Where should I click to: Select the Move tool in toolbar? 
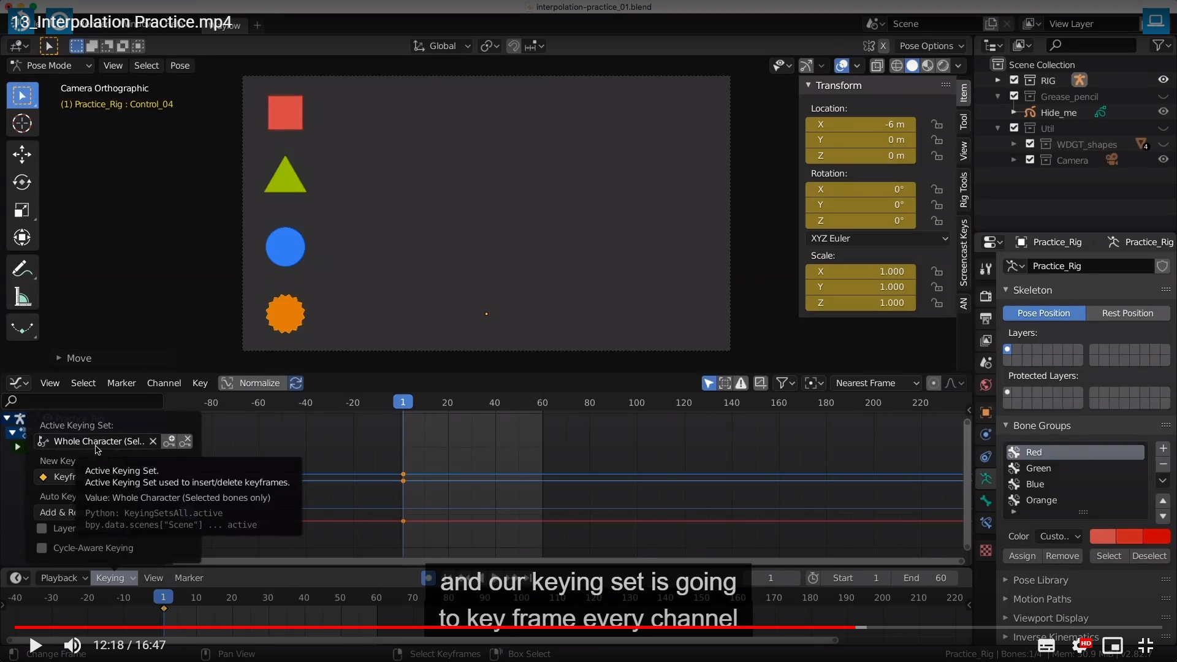coord(22,154)
